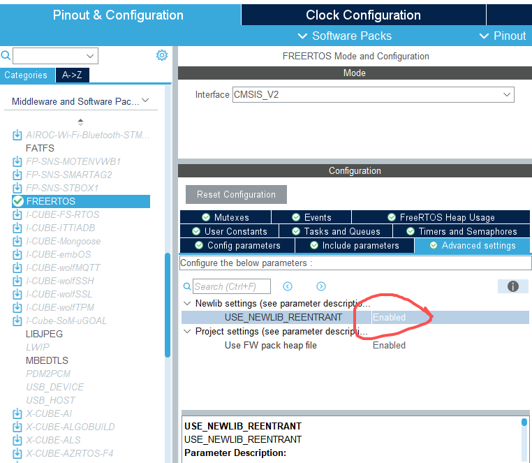Click the magnifier icon next to the category search
The image size is (532, 463).
(6, 55)
